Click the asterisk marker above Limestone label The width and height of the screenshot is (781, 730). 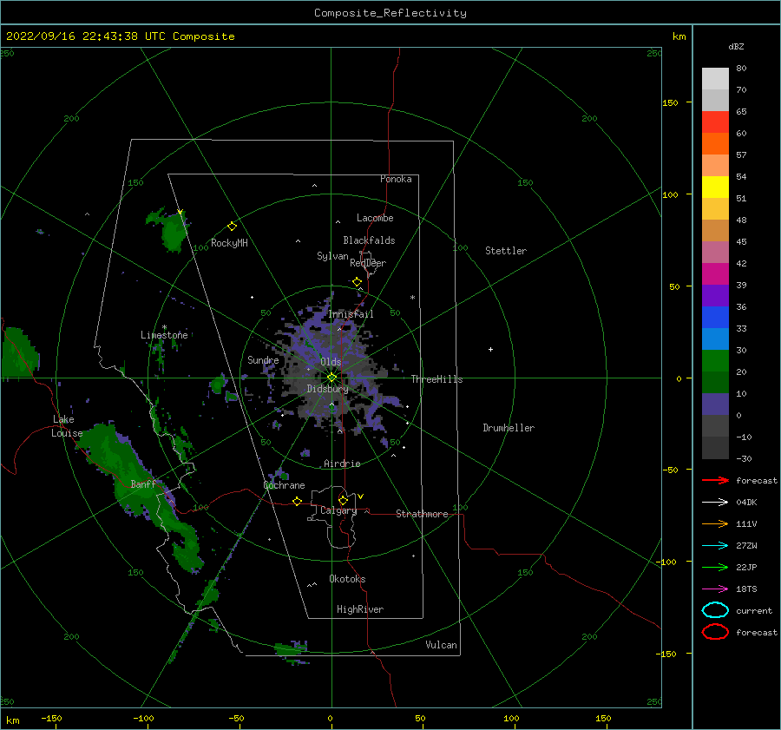click(164, 327)
